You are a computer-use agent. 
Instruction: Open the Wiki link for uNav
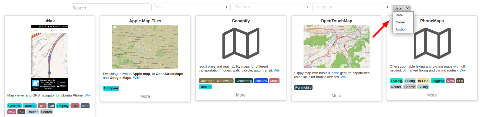tap(88, 95)
